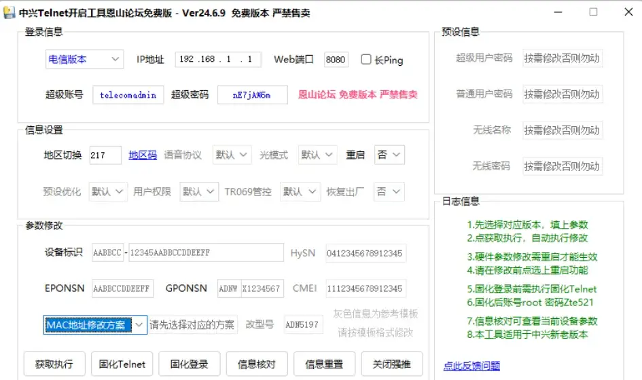Image resolution: width=642 pixels, height=380 pixels.
Task: Click the 固化Telnet button
Action: tap(122, 364)
